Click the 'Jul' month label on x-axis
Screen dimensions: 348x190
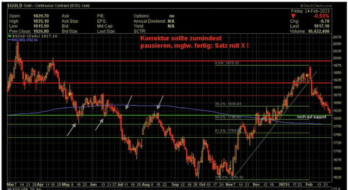pyautogui.click(x=121, y=184)
